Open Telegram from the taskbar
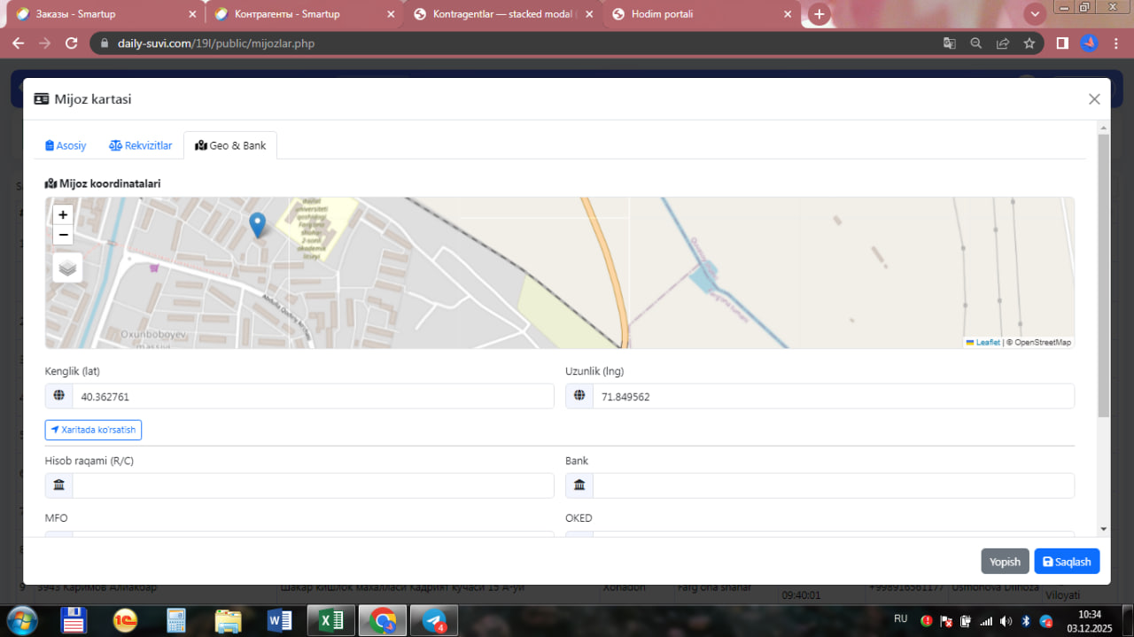 pos(434,620)
